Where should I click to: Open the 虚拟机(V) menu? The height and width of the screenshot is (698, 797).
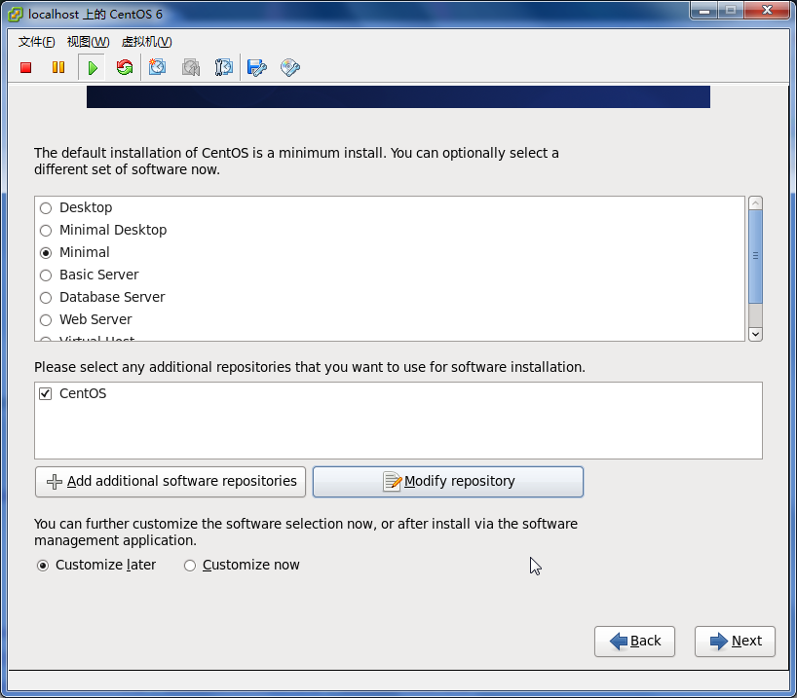[x=147, y=42]
